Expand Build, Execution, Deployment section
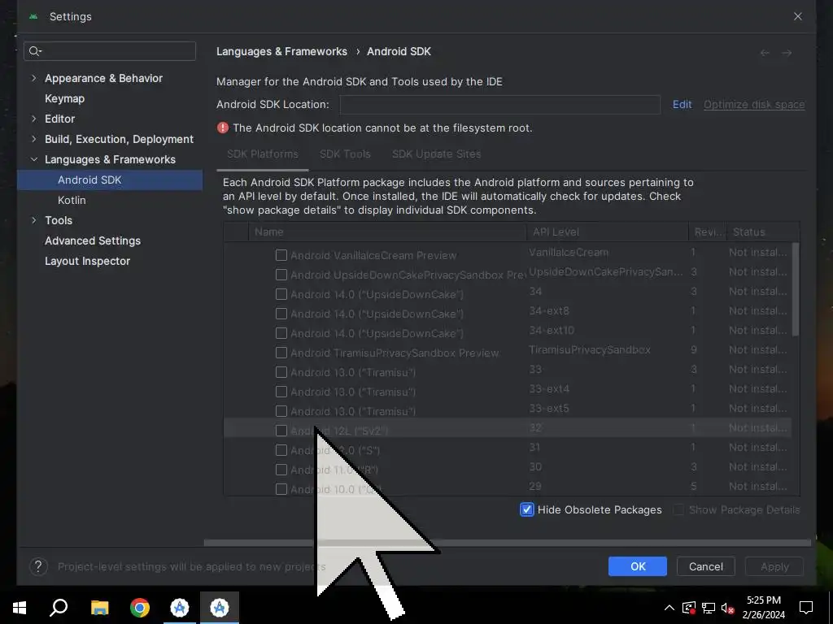 click(34, 139)
